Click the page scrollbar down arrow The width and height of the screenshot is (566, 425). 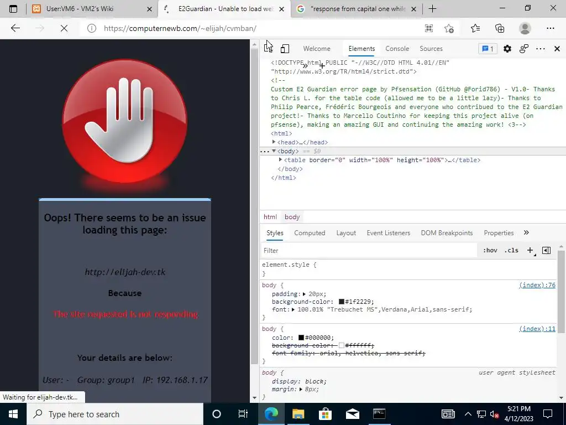pyautogui.click(x=254, y=397)
